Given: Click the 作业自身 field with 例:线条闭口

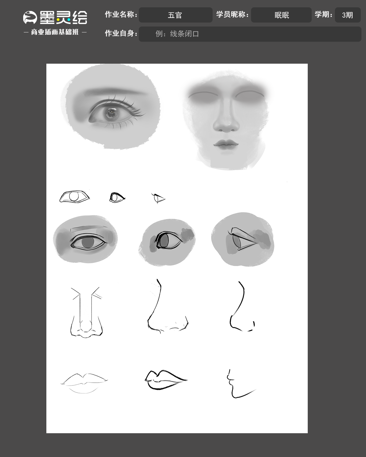Looking at the screenshot, I should pyautogui.click(x=250, y=34).
